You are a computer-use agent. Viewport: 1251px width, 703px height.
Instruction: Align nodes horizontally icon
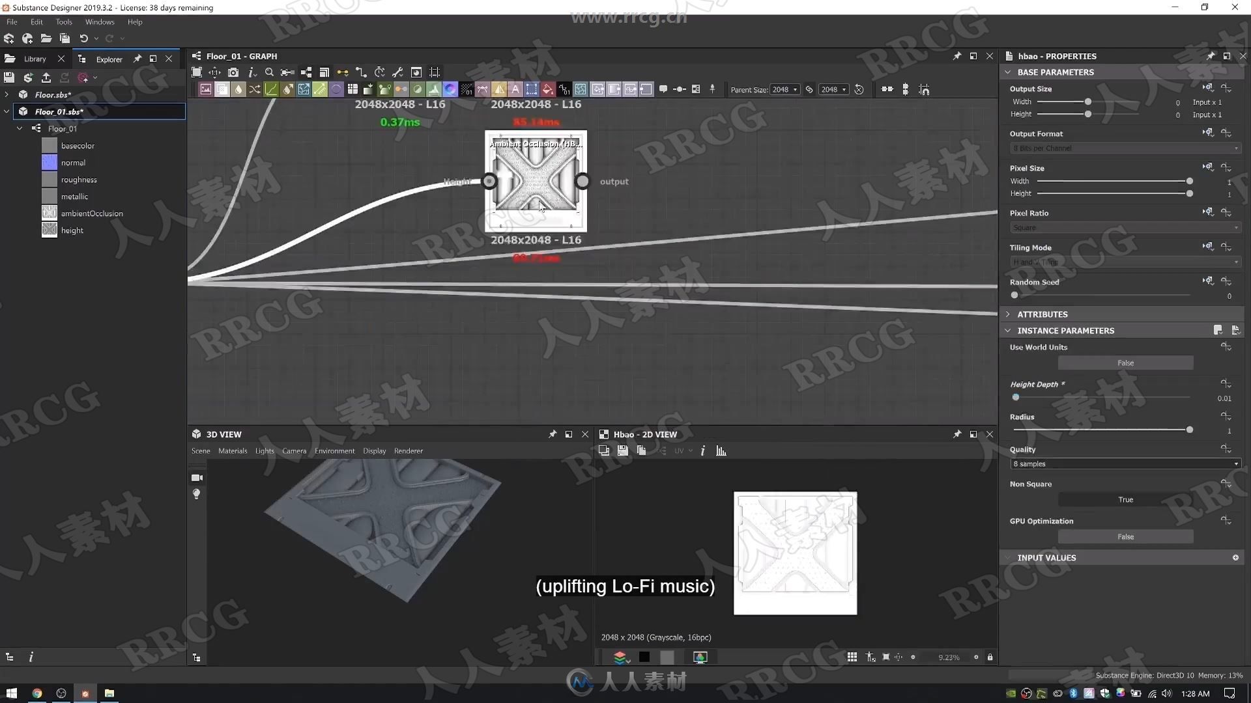click(887, 89)
